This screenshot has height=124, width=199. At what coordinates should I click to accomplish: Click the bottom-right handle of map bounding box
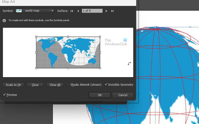coord(100,68)
